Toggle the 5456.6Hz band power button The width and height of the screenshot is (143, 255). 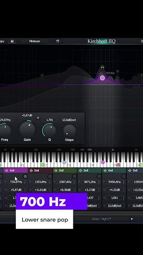pos(124,176)
